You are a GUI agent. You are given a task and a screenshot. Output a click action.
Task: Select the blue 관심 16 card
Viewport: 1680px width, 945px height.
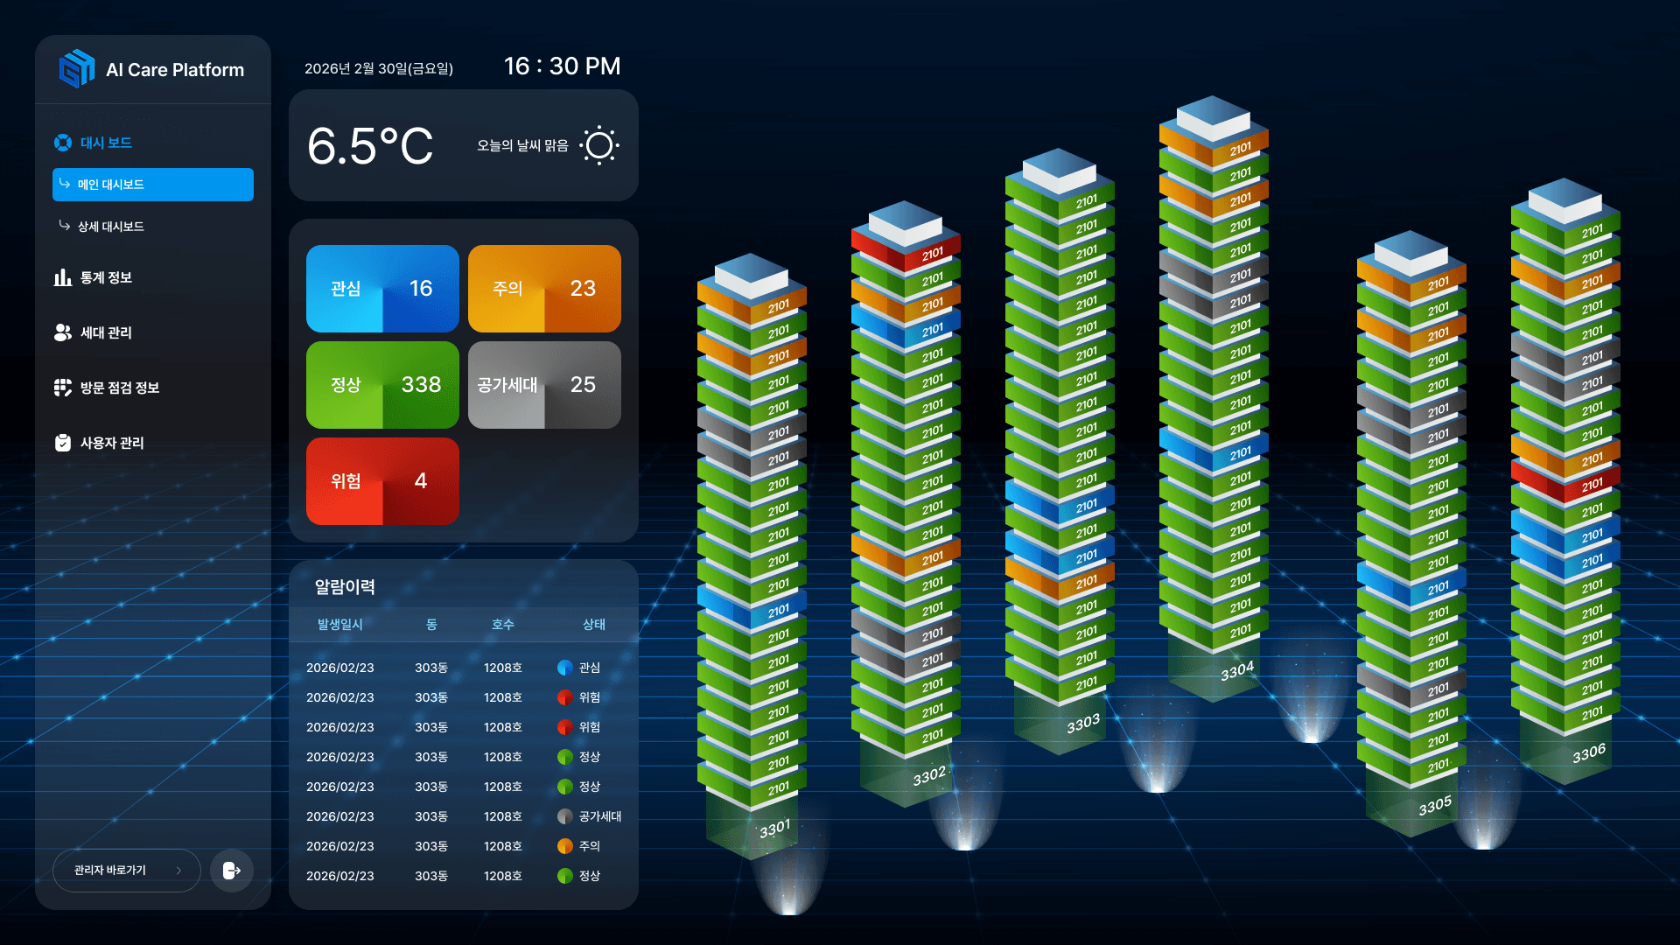382,289
